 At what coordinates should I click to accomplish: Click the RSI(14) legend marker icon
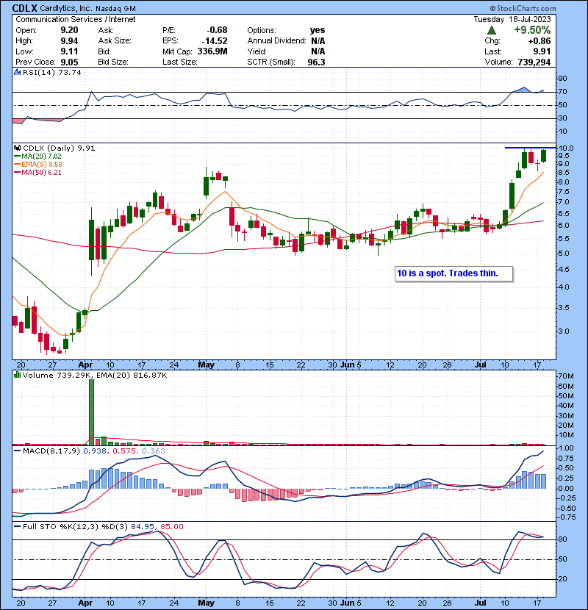15,73
